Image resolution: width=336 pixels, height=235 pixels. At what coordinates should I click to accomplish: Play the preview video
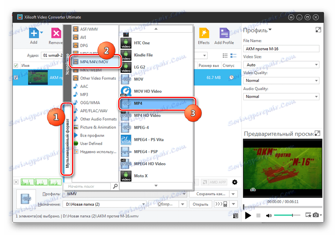tap(248, 215)
